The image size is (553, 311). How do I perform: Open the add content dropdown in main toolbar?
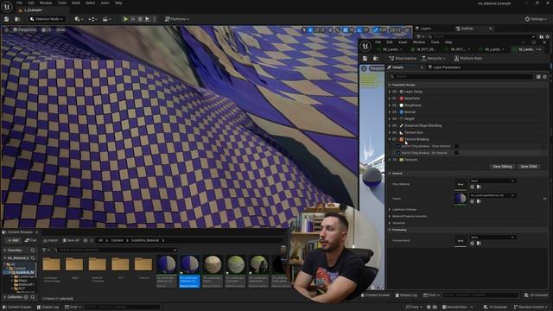(x=78, y=19)
